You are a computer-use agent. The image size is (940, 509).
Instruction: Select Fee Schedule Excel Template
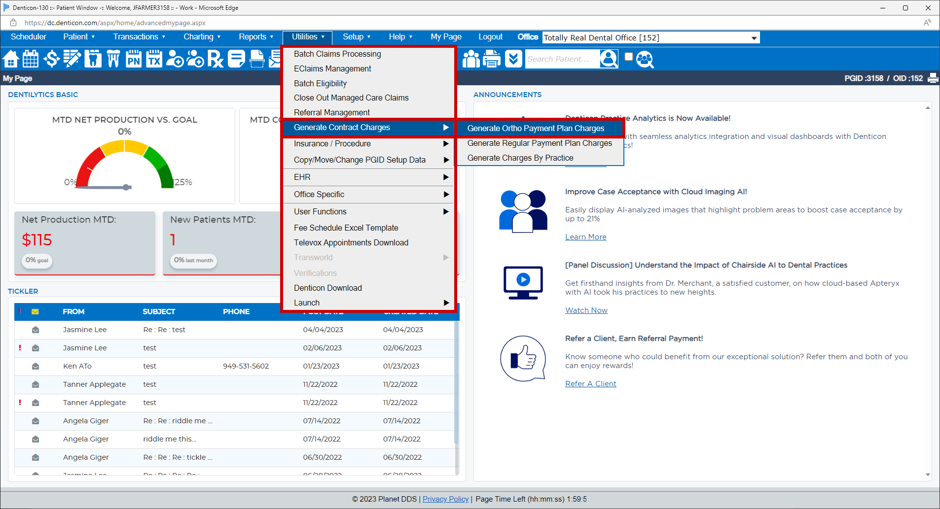[368, 228]
